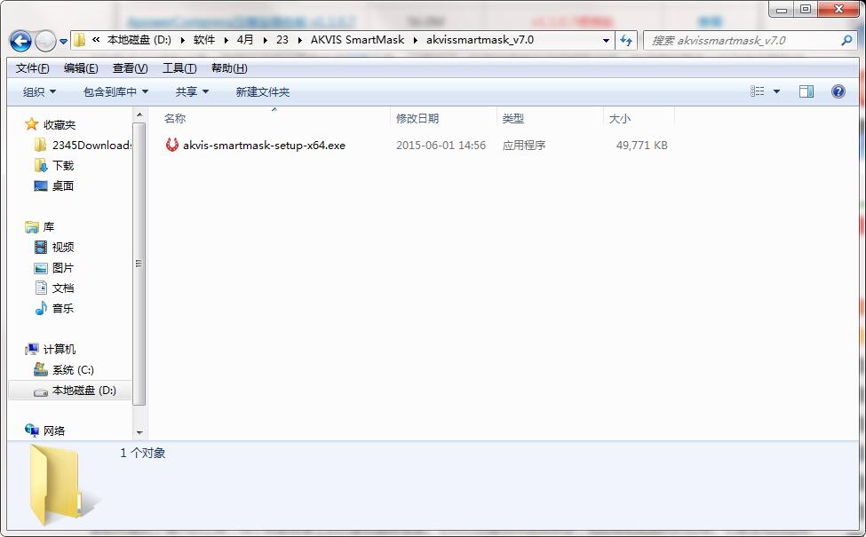The width and height of the screenshot is (866, 537).
Task: Open 视频 library
Action: pos(62,248)
